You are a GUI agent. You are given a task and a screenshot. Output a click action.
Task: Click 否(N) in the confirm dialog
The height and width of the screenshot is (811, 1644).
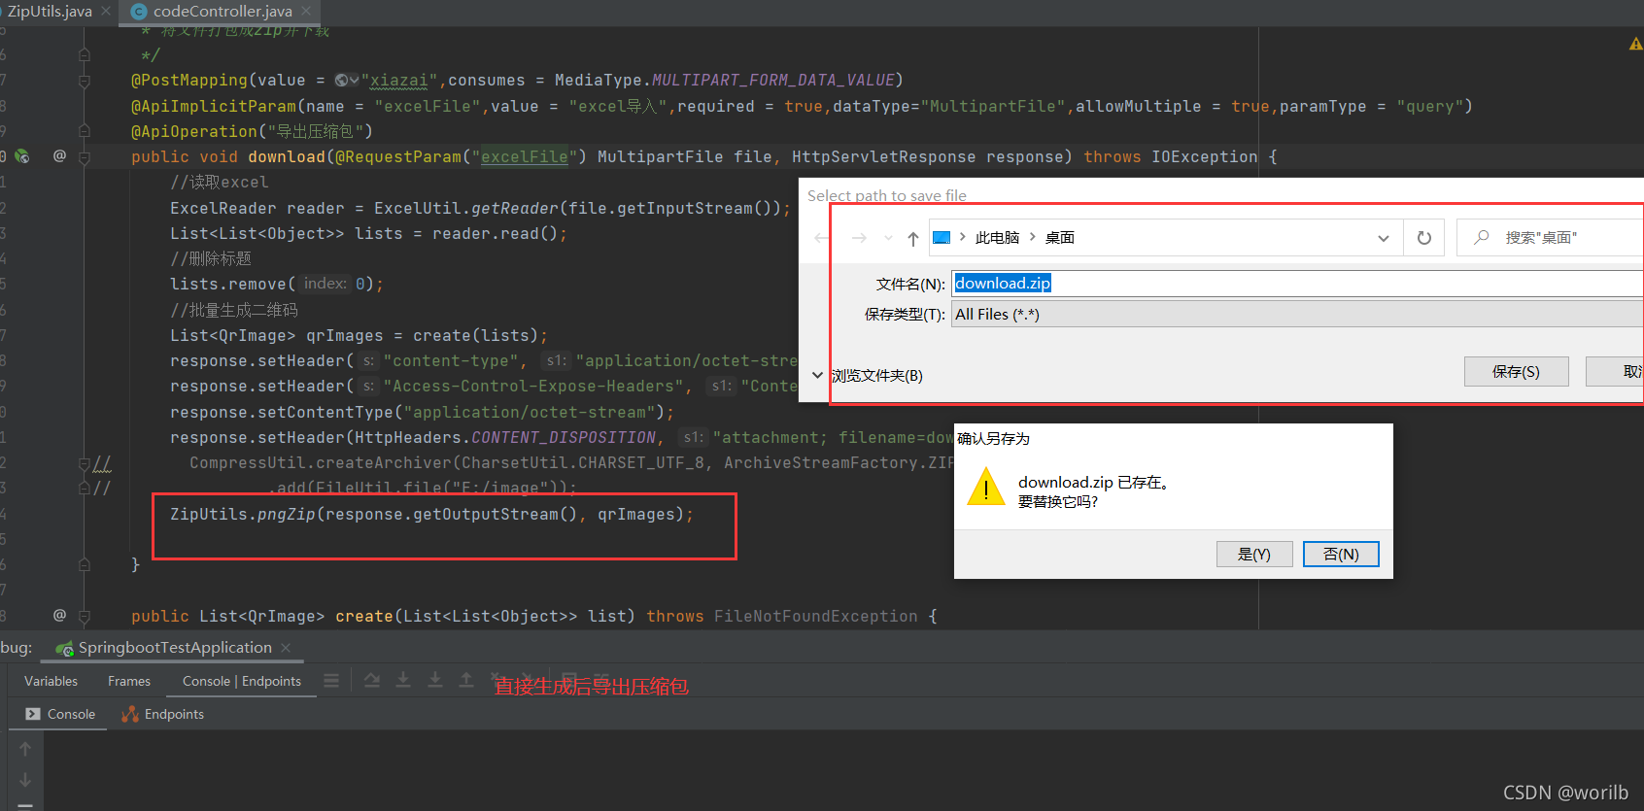pos(1341,554)
